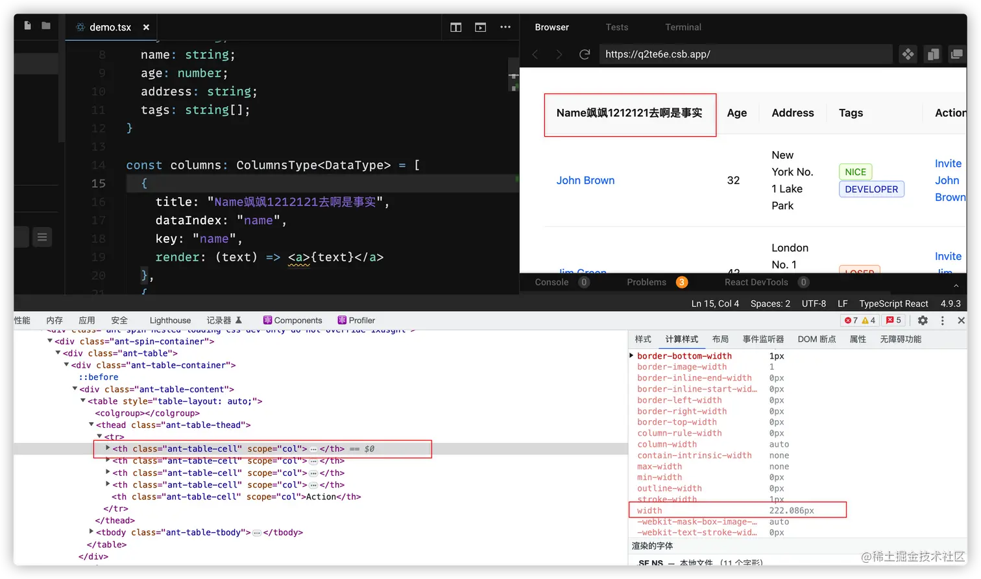Click the preview panel play icon
This screenshot has height=579, width=981.
[481, 27]
